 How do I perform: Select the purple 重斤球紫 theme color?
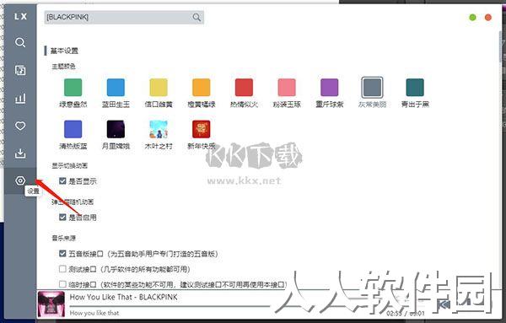330,87
